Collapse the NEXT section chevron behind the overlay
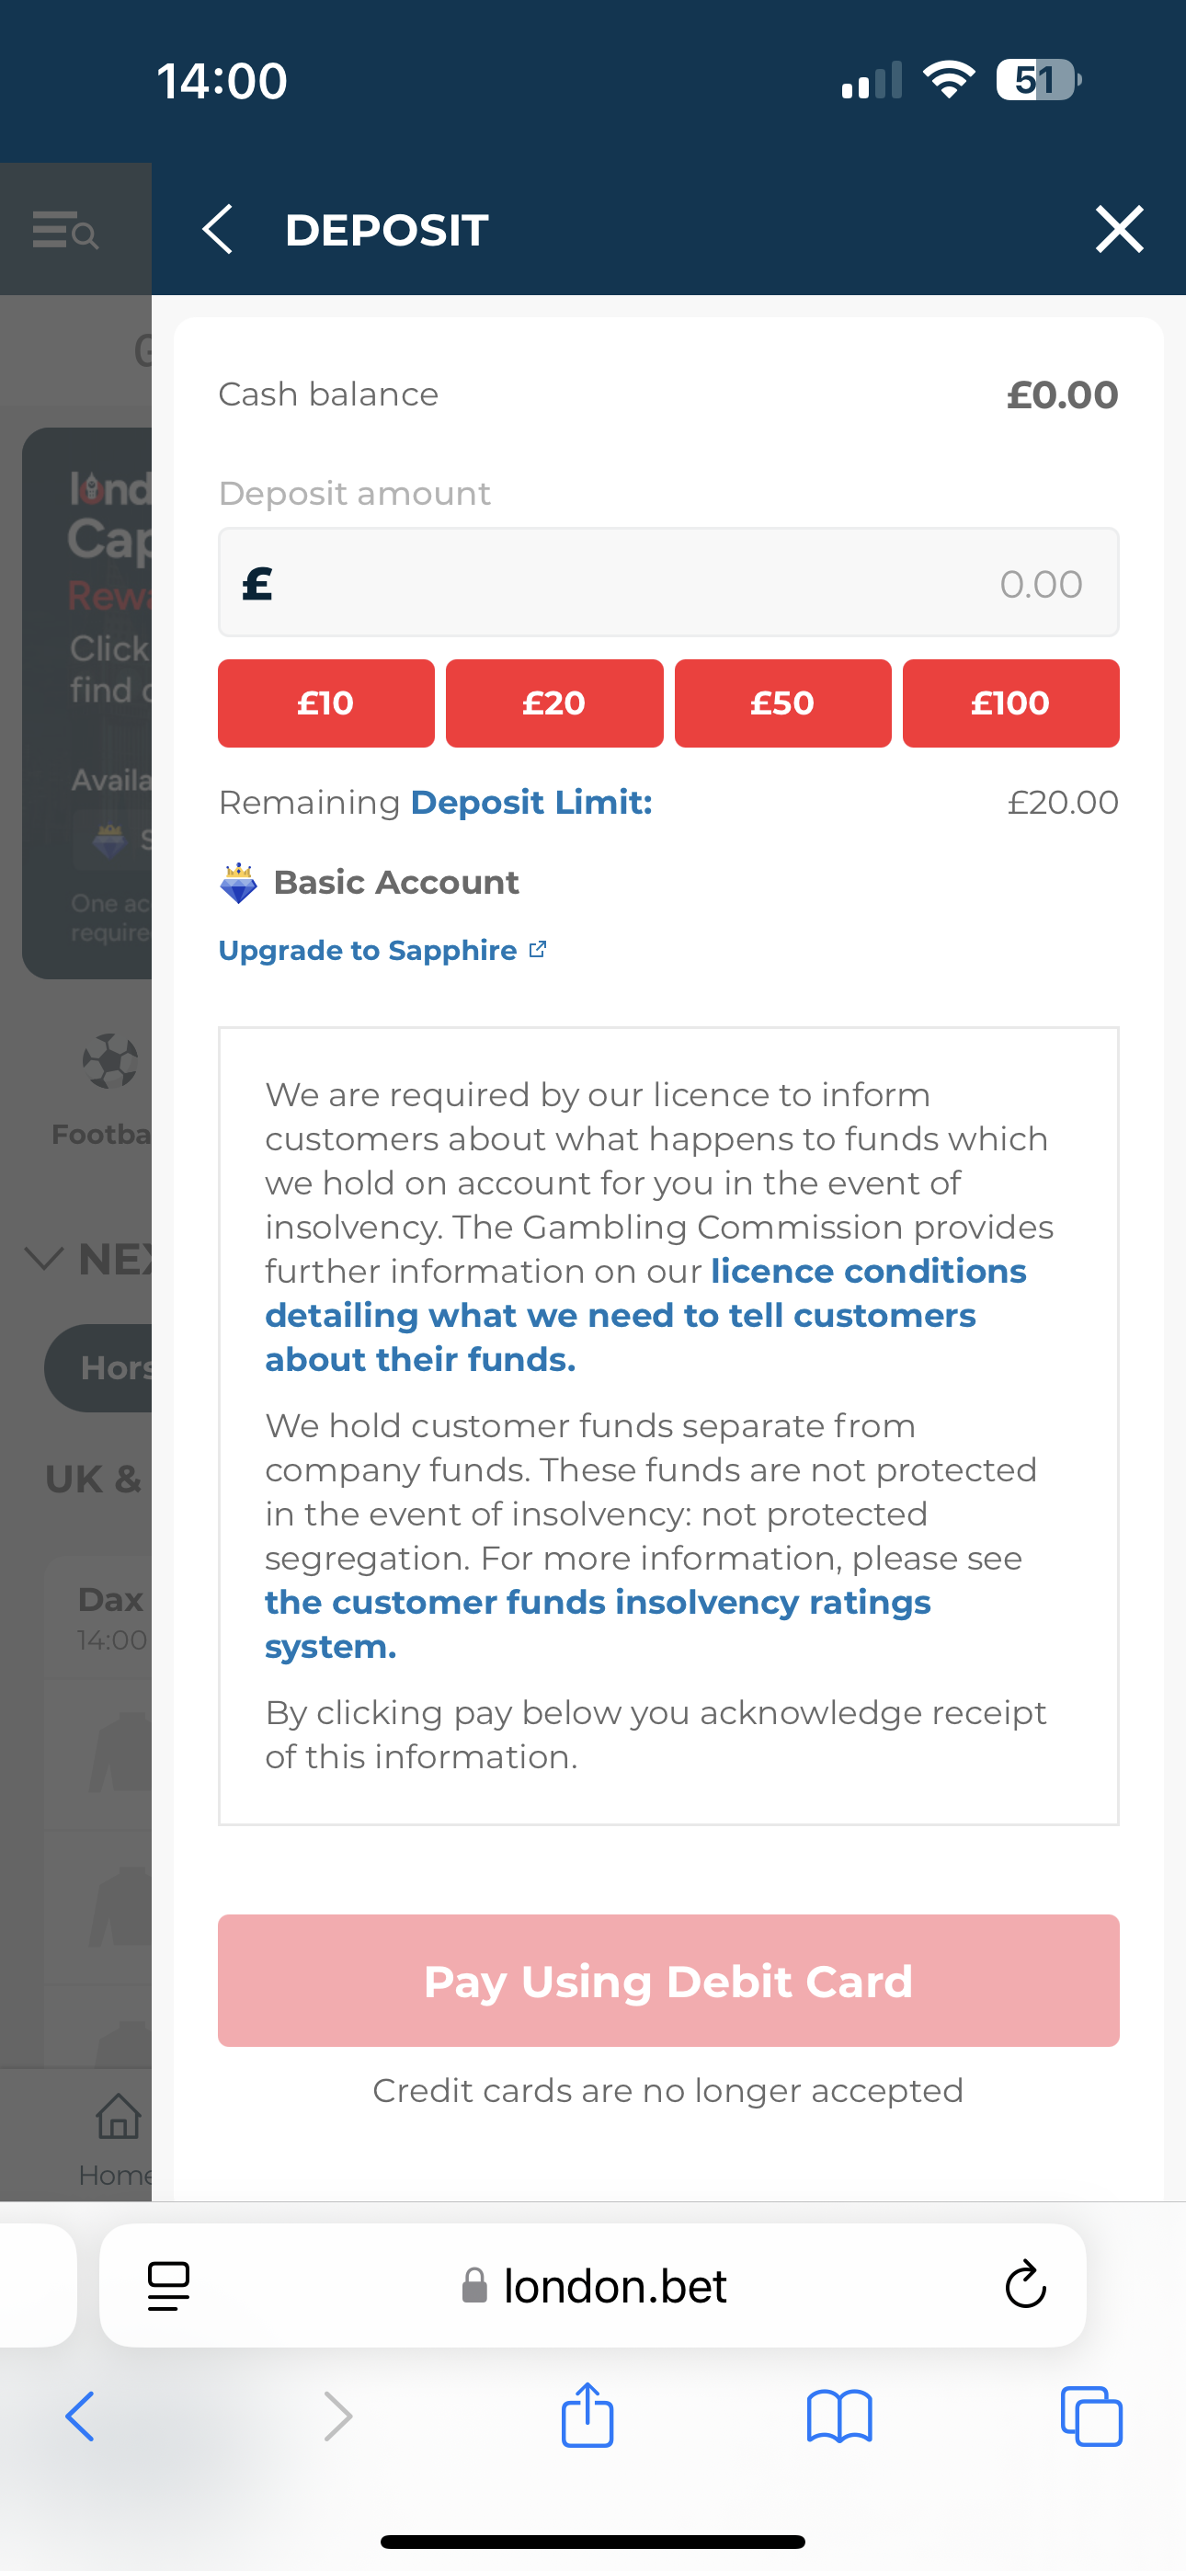1186x2571 pixels. (x=42, y=1260)
